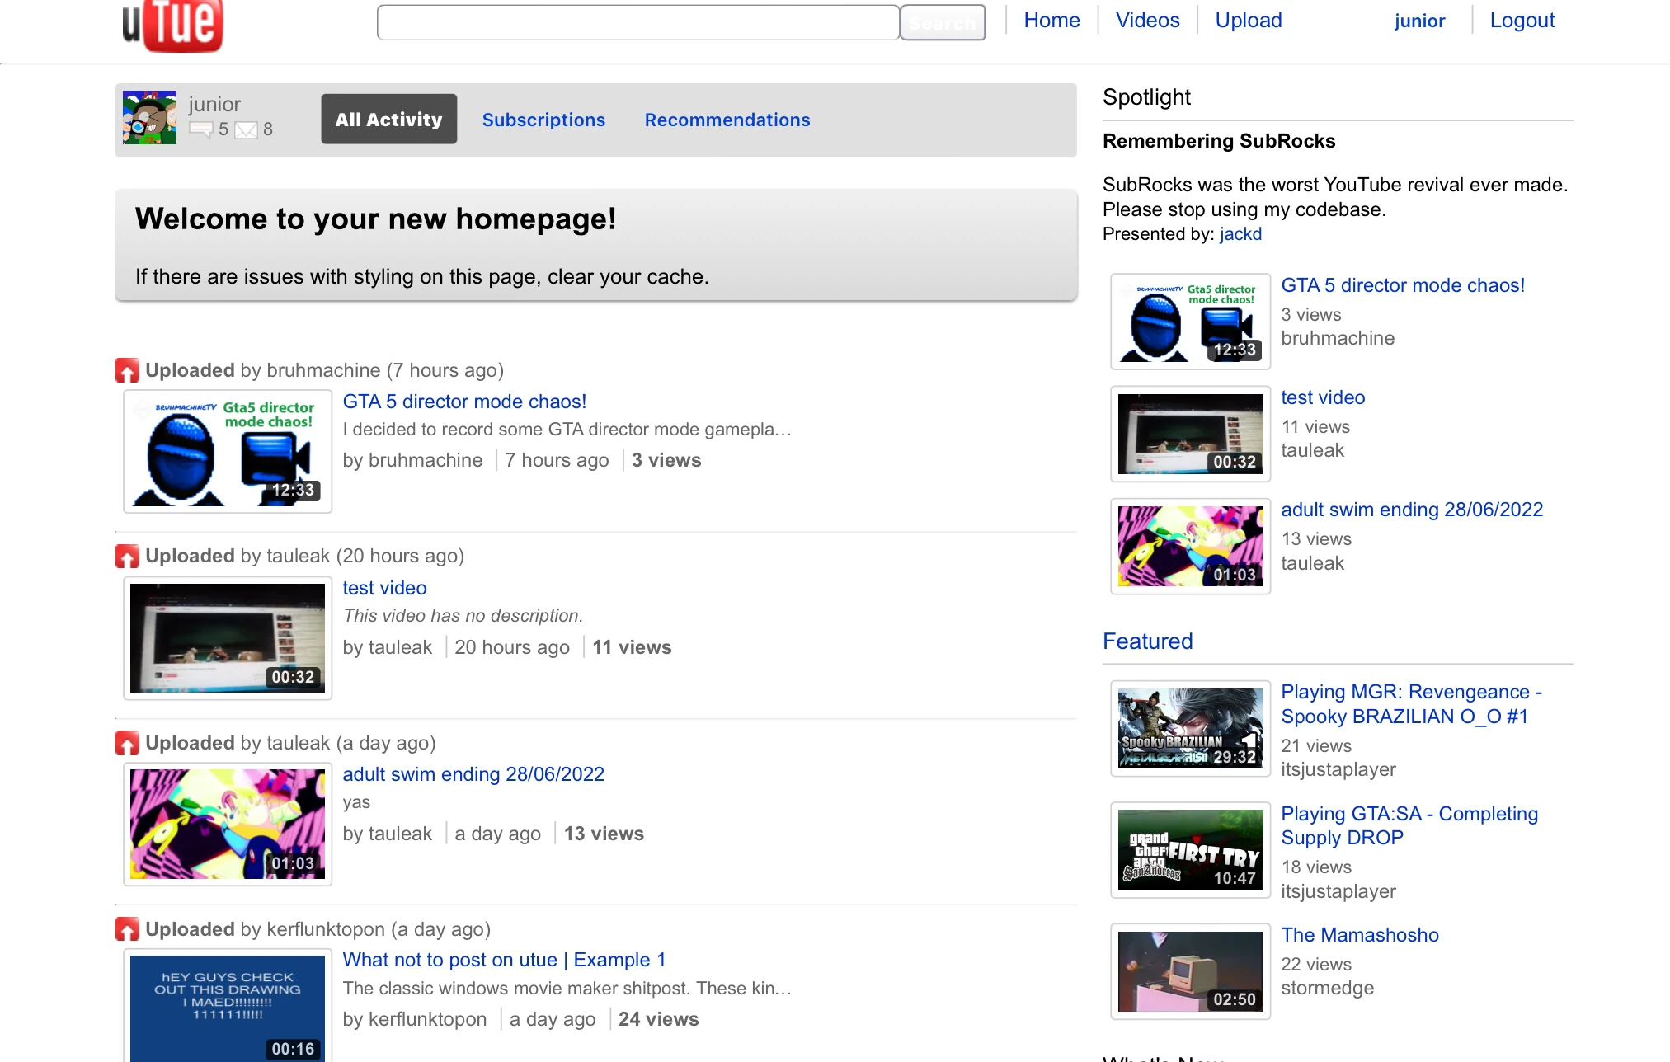Select the All Activity tab

coord(388,120)
